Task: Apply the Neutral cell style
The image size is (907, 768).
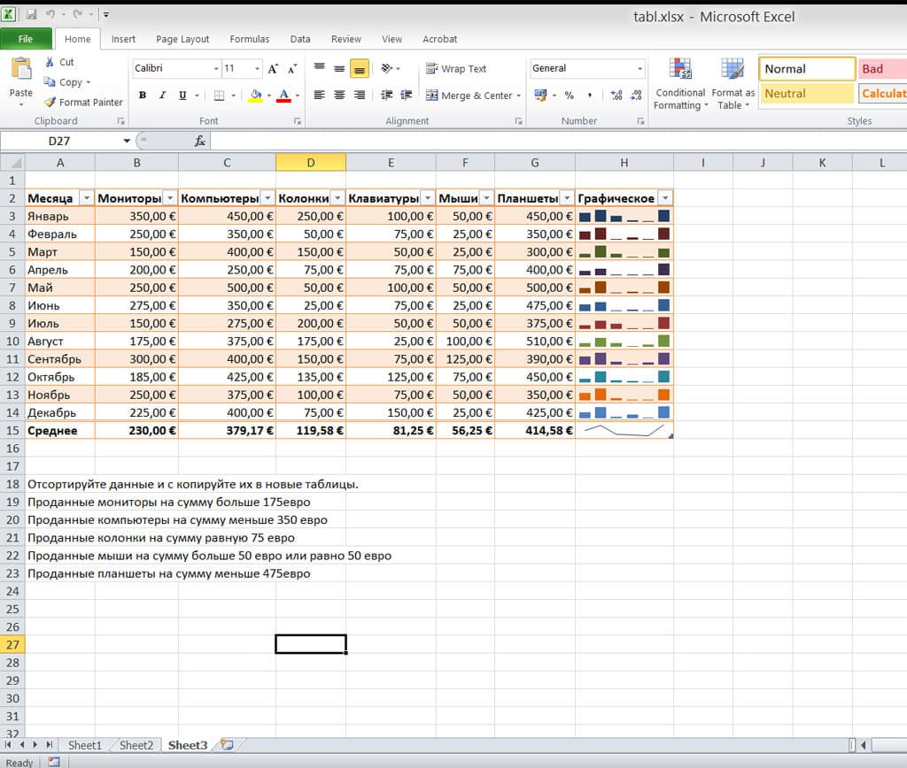Action: coord(806,94)
